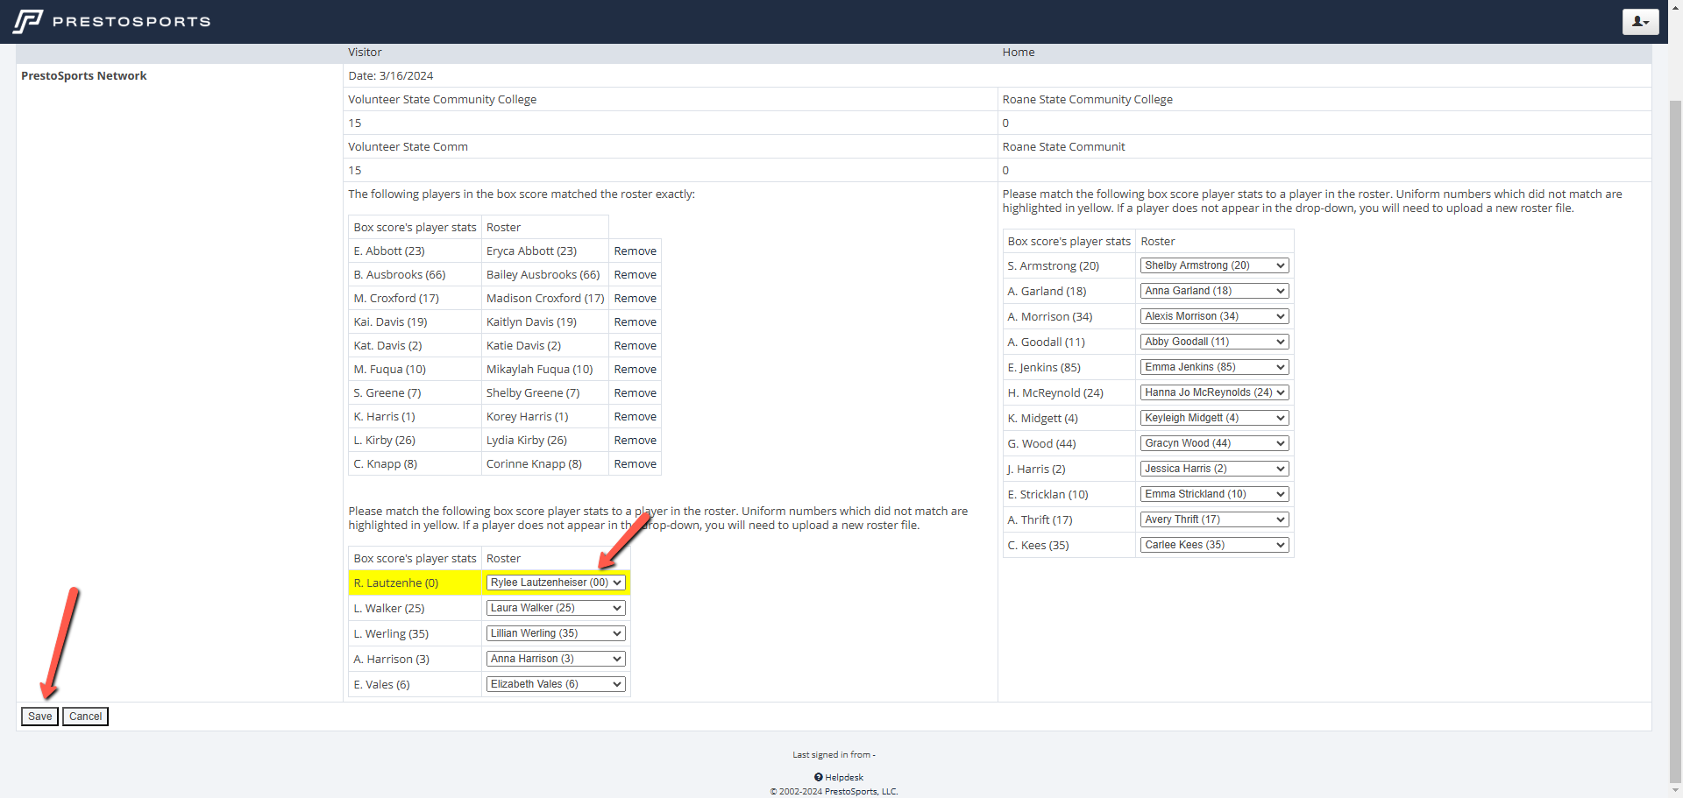Open the Anna Harrison (3) roster dropdown
This screenshot has width=1683, height=798.
pyautogui.click(x=556, y=659)
